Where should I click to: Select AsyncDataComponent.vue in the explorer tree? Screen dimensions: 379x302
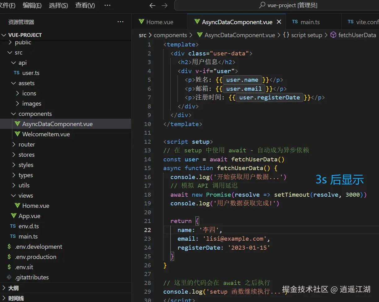point(65,124)
